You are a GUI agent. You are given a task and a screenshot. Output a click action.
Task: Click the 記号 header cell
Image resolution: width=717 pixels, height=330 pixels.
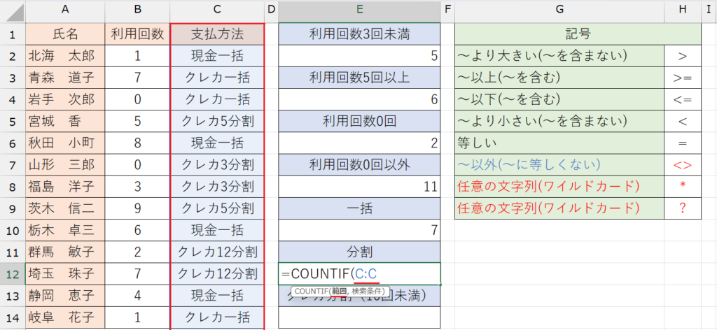pyautogui.click(x=578, y=34)
